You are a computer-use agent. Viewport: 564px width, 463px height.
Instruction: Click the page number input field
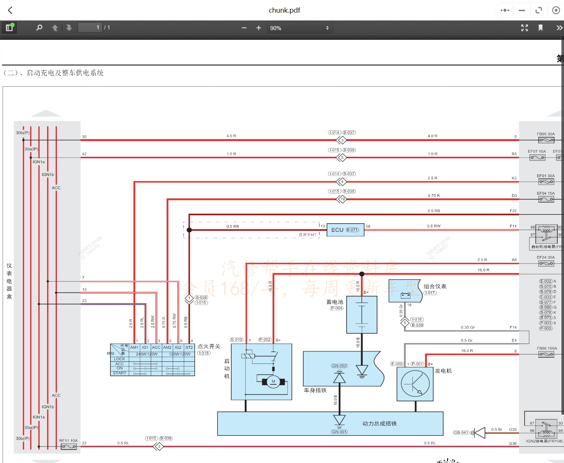point(90,28)
